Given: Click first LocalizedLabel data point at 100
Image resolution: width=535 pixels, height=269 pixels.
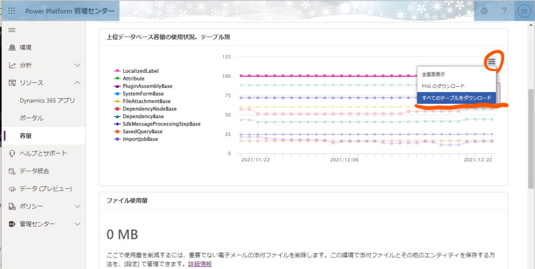Looking at the screenshot, I should [241, 76].
